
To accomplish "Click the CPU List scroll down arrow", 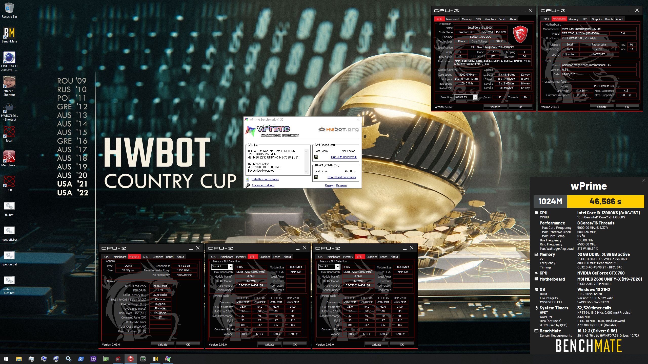I will 306,172.
